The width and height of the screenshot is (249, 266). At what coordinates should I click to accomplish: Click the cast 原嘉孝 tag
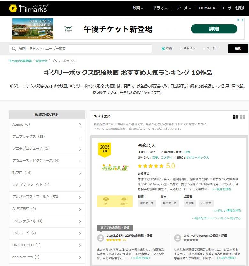point(190,203)
